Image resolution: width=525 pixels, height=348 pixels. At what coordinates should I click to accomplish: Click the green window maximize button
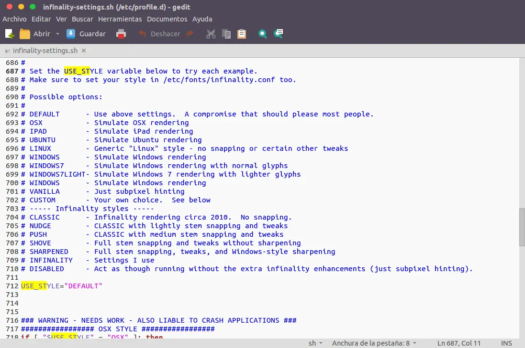point(33,7)
